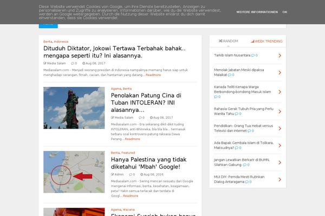Click clock icon beside Aug 08, 2016

(142, 174)
